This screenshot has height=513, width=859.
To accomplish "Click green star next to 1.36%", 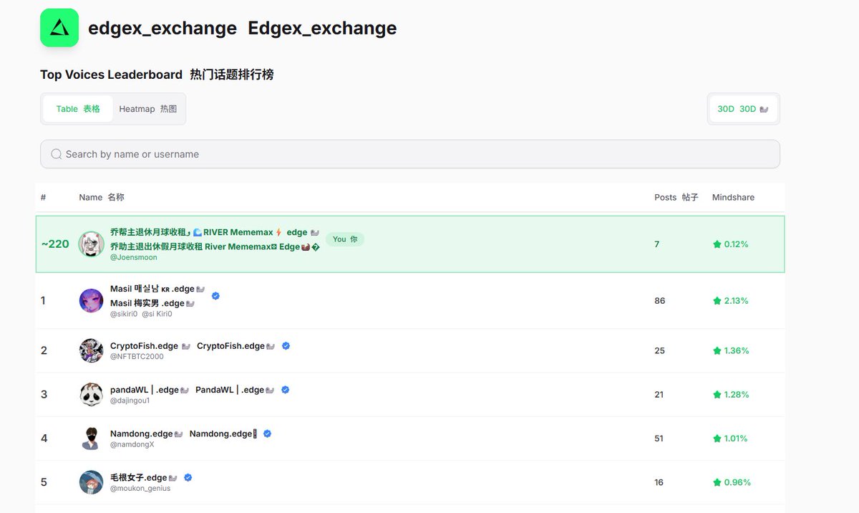I will click(717, 351).
